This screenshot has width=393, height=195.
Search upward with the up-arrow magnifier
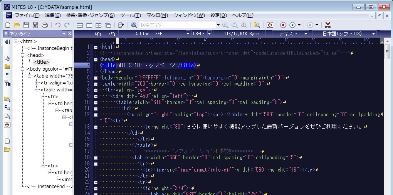pyautogui.click(x=235, y=25)
